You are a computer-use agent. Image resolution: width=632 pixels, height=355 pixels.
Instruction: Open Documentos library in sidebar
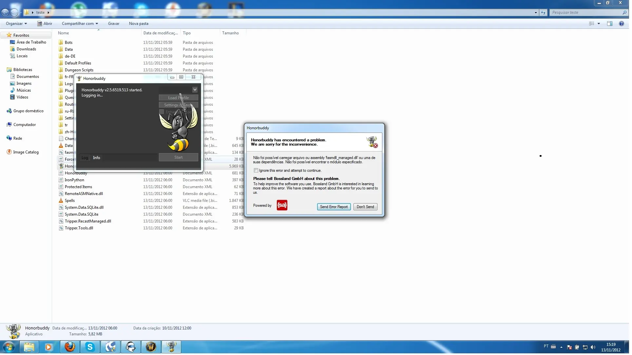tap(28, 77)
